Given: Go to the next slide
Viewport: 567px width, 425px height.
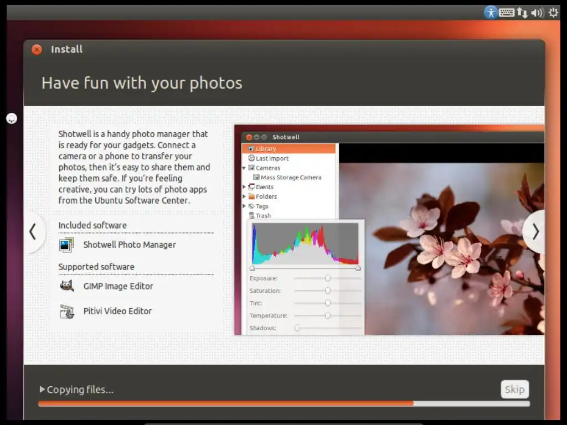Looking at the screenshot, I should click(534, 232).
